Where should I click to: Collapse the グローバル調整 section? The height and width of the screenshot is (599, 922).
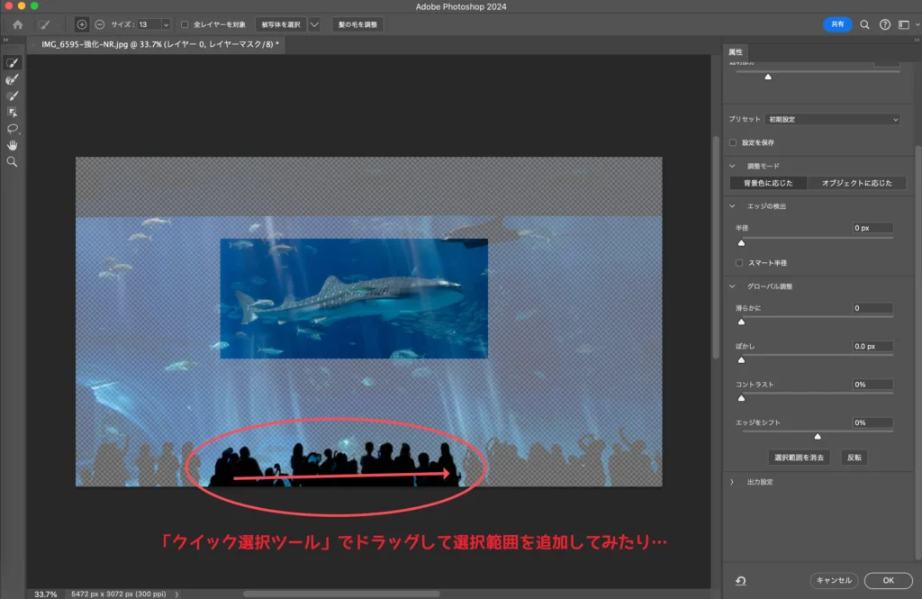pyautogui.click(x=733, y=286)
